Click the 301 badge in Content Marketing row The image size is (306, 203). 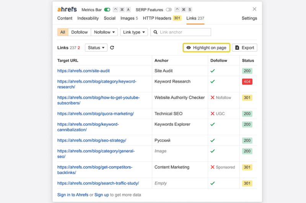point(247,167)
